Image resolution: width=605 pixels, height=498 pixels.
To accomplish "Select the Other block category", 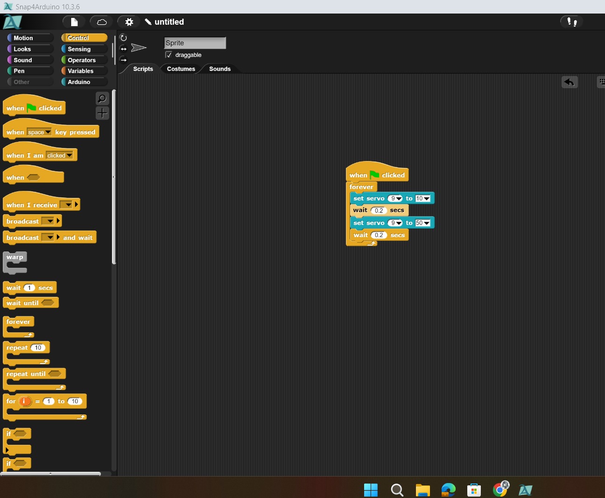I will 30,82.
